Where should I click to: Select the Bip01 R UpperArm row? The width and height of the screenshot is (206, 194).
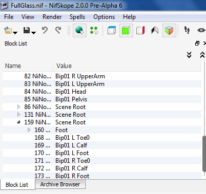click(102, 76)
